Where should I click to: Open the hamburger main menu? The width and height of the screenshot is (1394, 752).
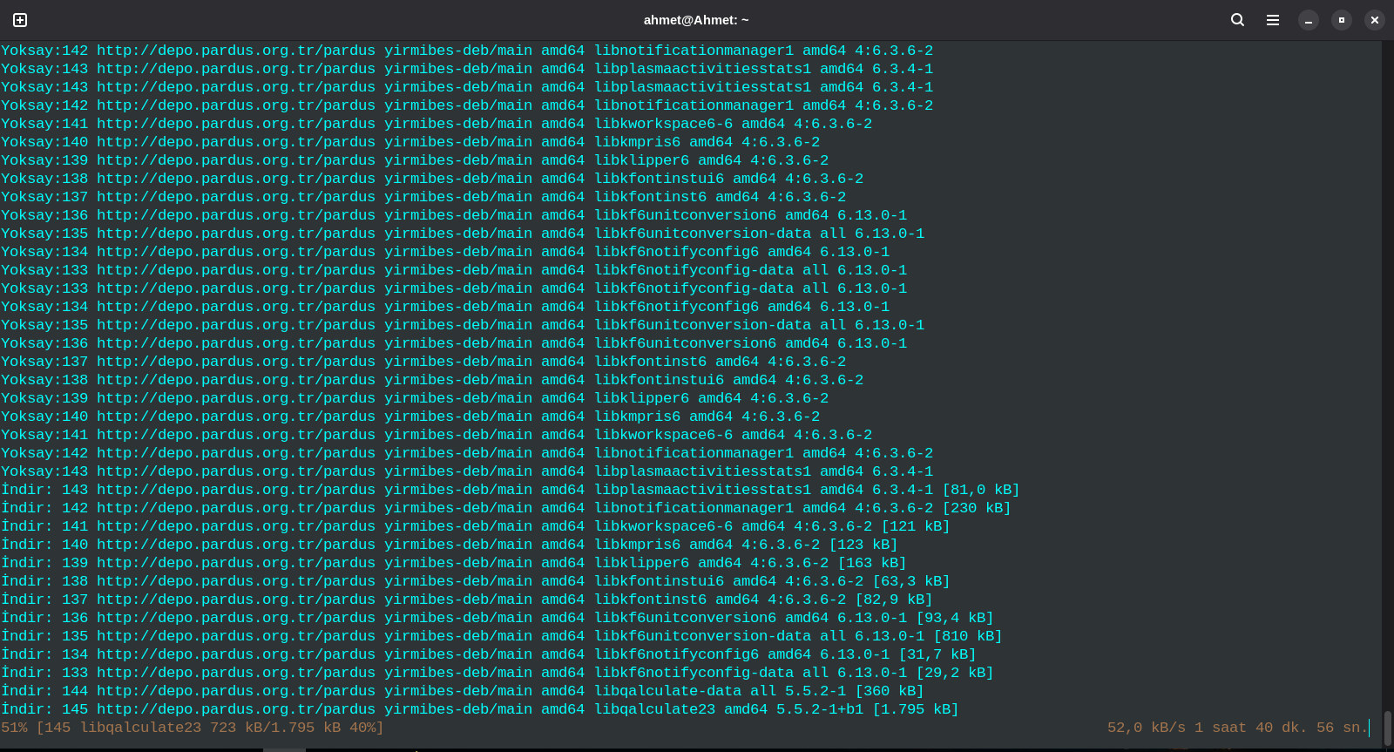1273,20
